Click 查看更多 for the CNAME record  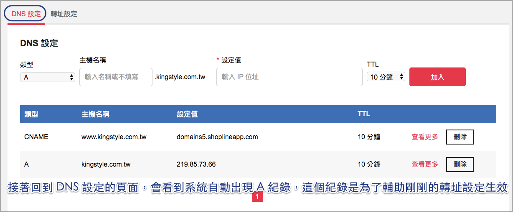tap(425, 137)
